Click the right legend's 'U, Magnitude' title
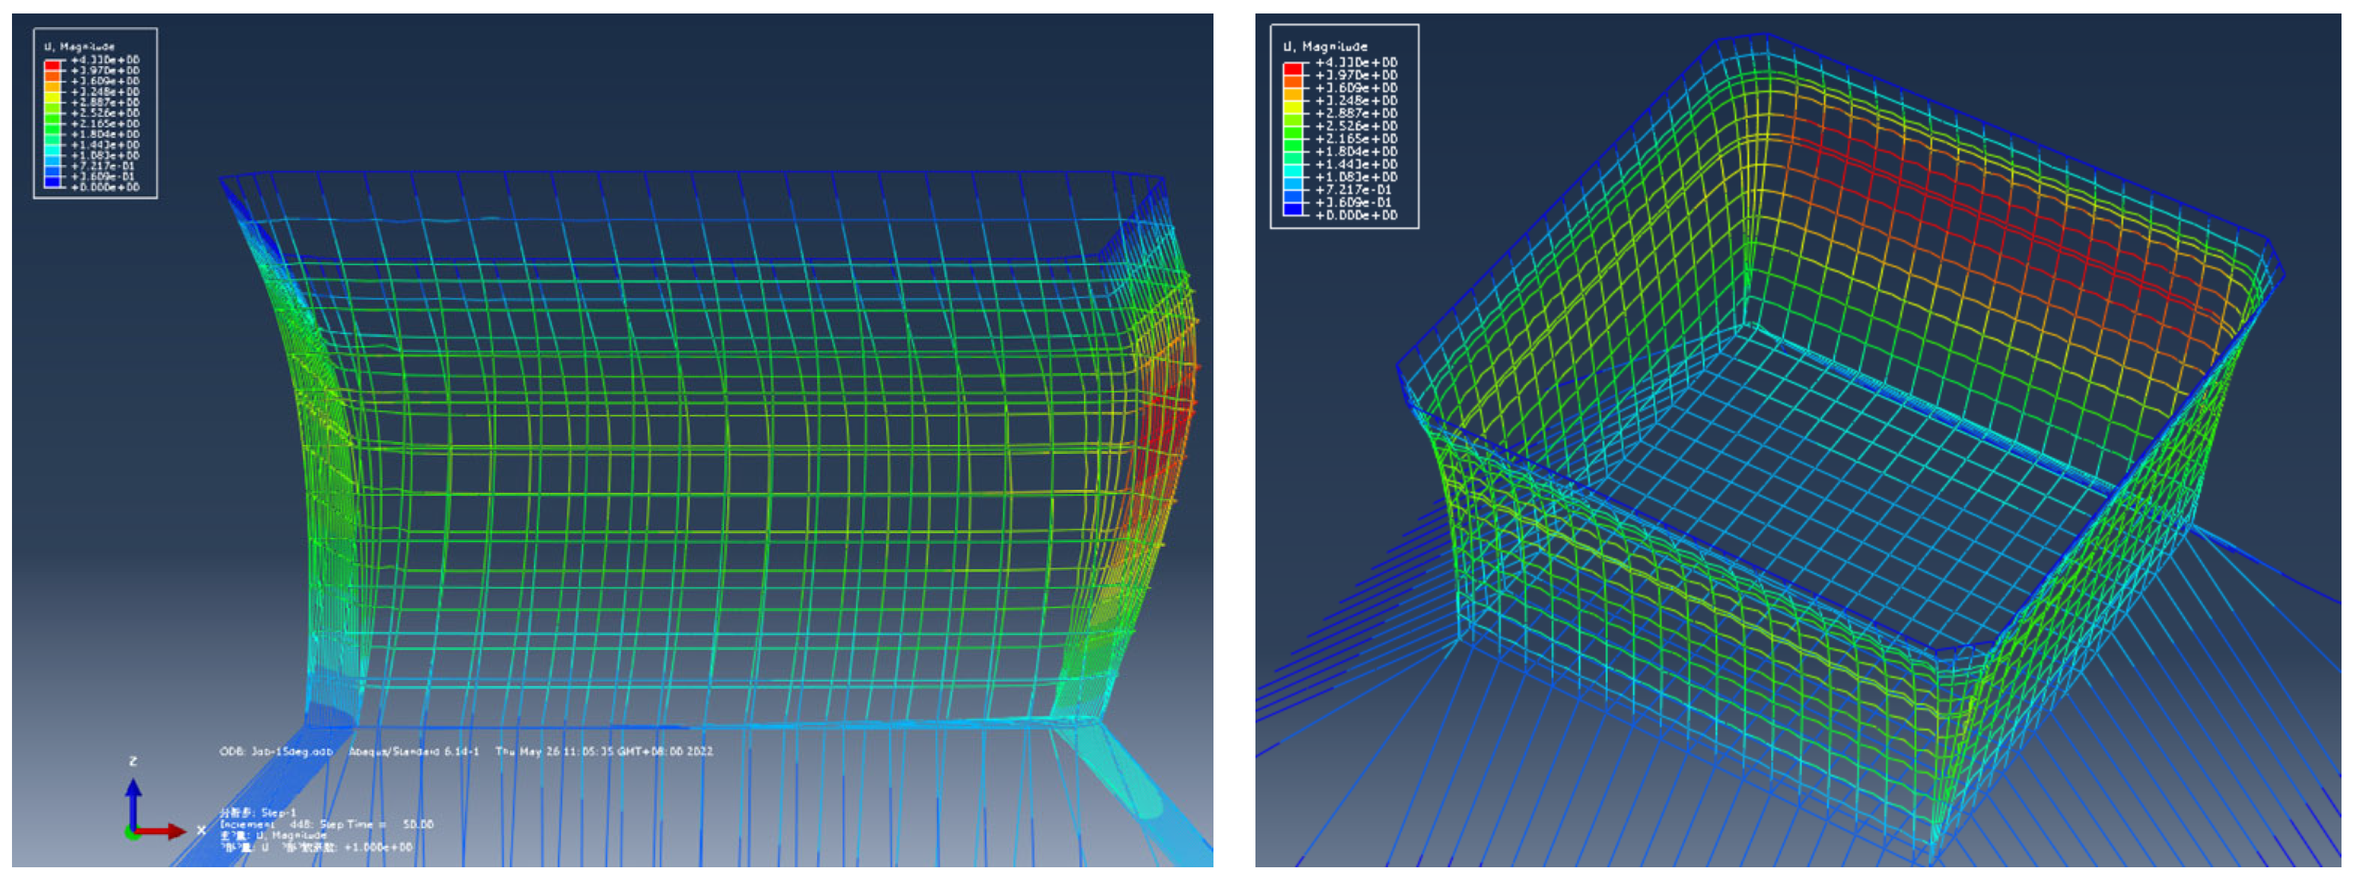The image size is (2355, 880). tap(1324, 46)
